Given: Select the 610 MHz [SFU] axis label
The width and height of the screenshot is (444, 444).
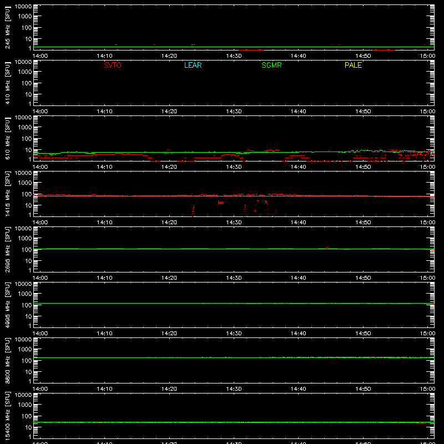Looking at the screenshot, I should tap(8, 139).
